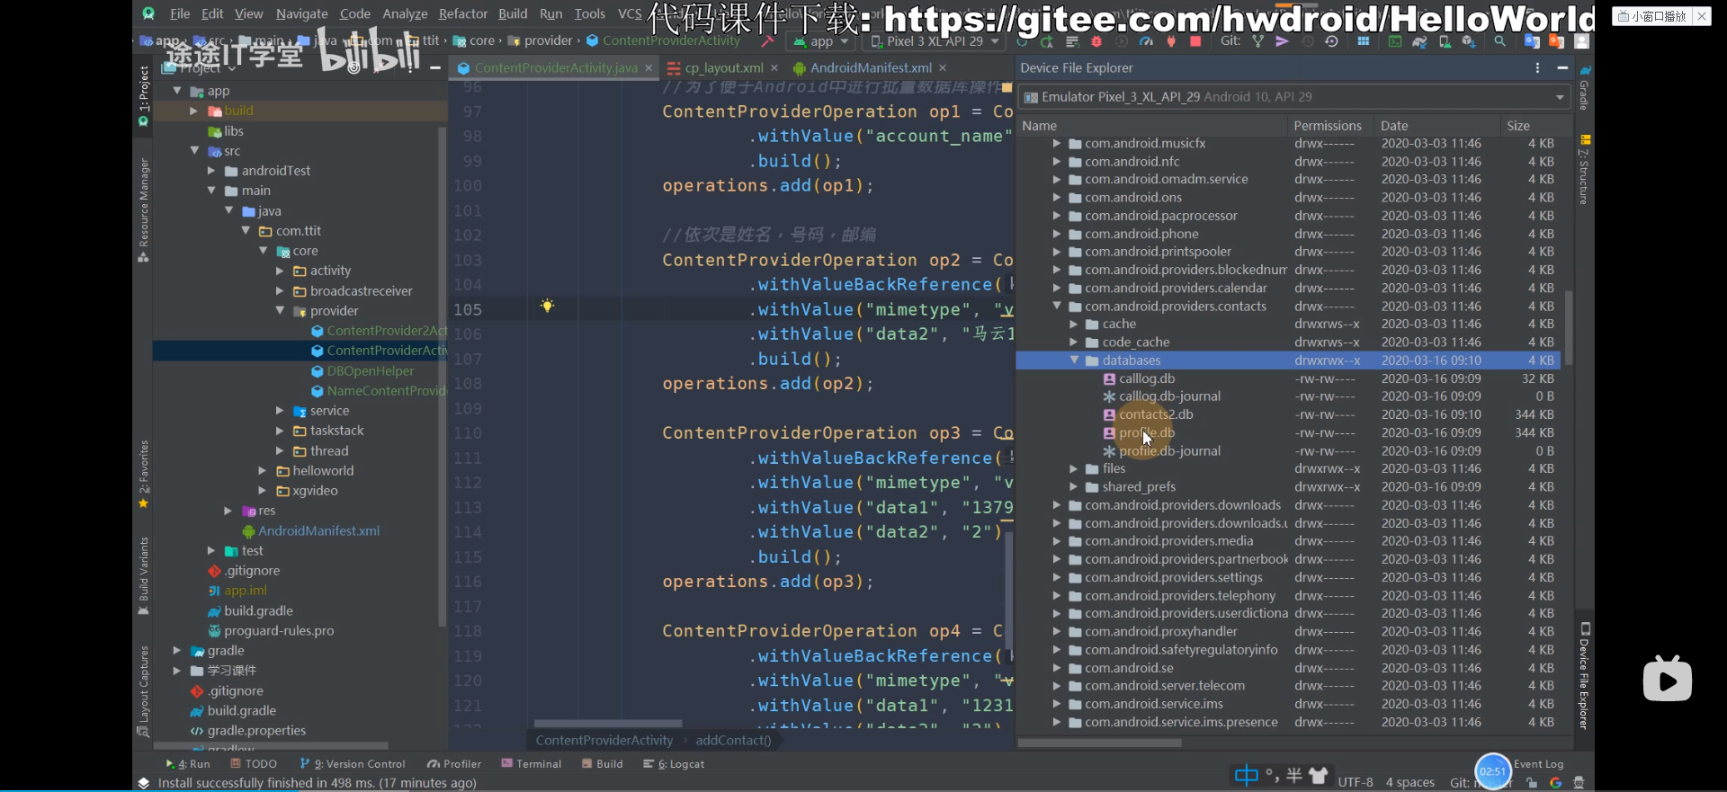
Task: Toggle the Chinese input mode 中 indicator
Action: click(1247, 775)
